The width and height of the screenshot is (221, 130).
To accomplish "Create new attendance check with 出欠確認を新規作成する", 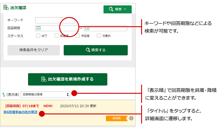I will tap(67, 79).
